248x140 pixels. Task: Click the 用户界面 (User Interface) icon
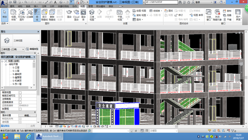(x=238, y=13)
